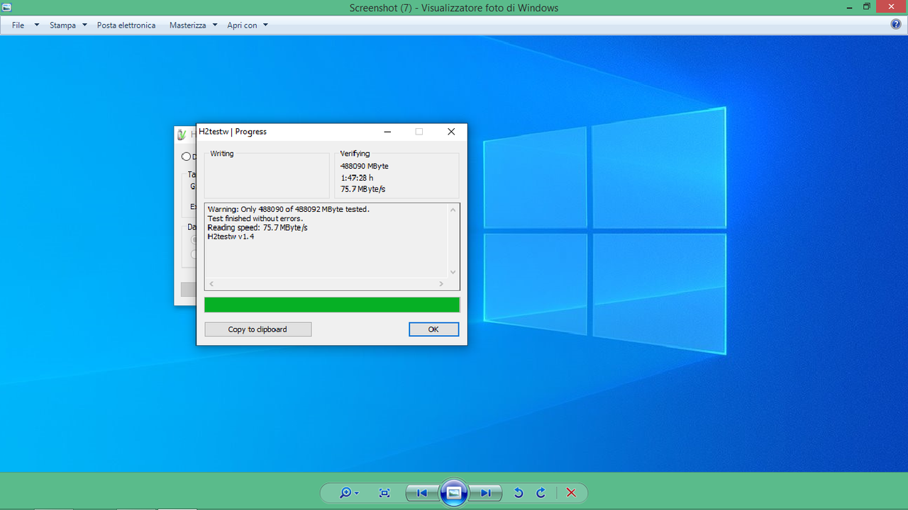Click the log's horizontal scroll right arrow
The height and width of the screenshot is (510, 908).
441,284
